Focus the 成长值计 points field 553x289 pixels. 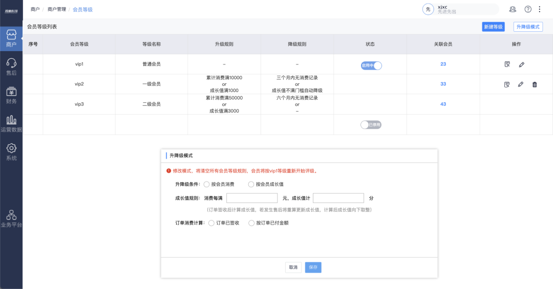point(338,198)
